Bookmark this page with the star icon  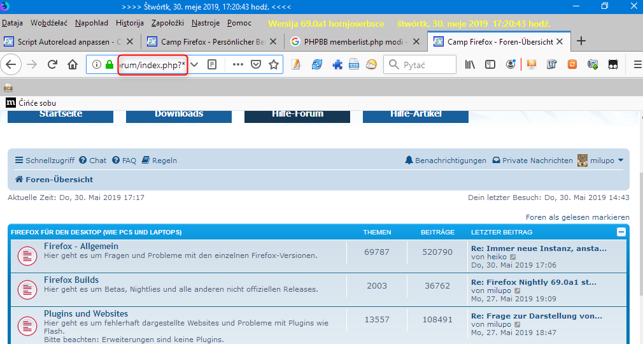tap(274, 64)
